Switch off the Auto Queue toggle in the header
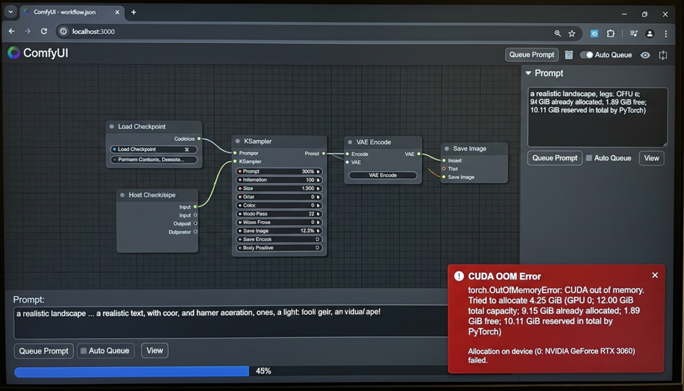Image resolution: width=684 pixels, height=391 pixels. tap(586, 55)
